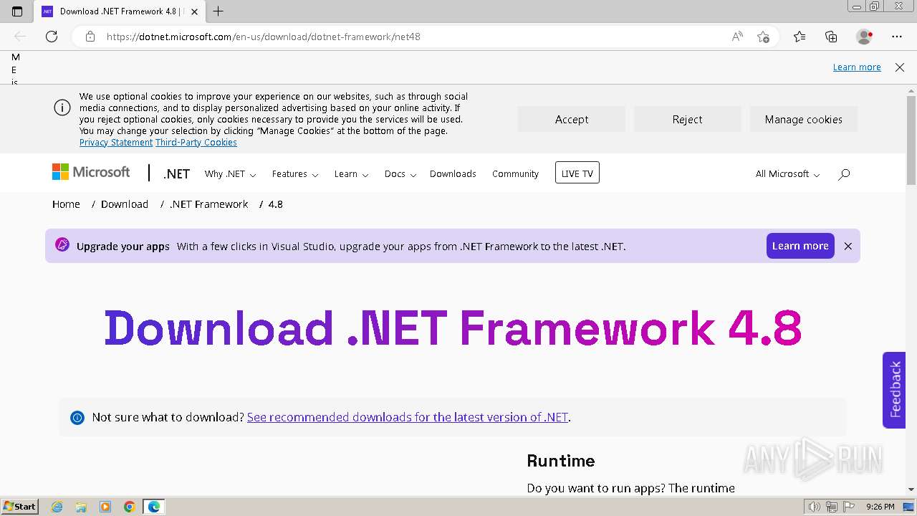Screen dimensions: 917x516
Task: Open File Explorer from taskbar
Action: 81,507
